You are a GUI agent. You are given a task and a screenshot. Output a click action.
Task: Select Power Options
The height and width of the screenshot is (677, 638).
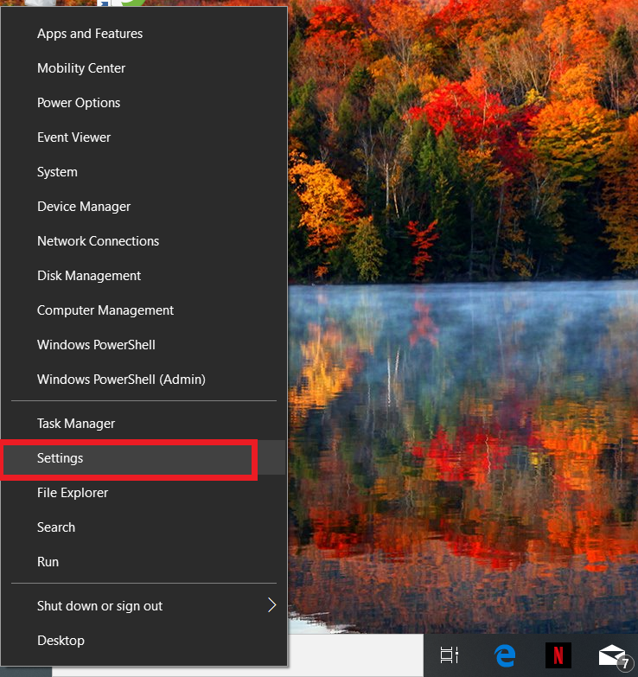[x=144, y=103]
